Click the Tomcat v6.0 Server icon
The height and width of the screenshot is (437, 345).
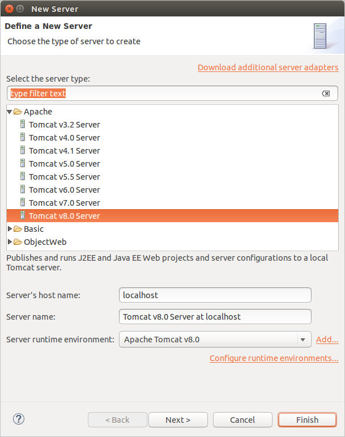click(x=23, y=189)
